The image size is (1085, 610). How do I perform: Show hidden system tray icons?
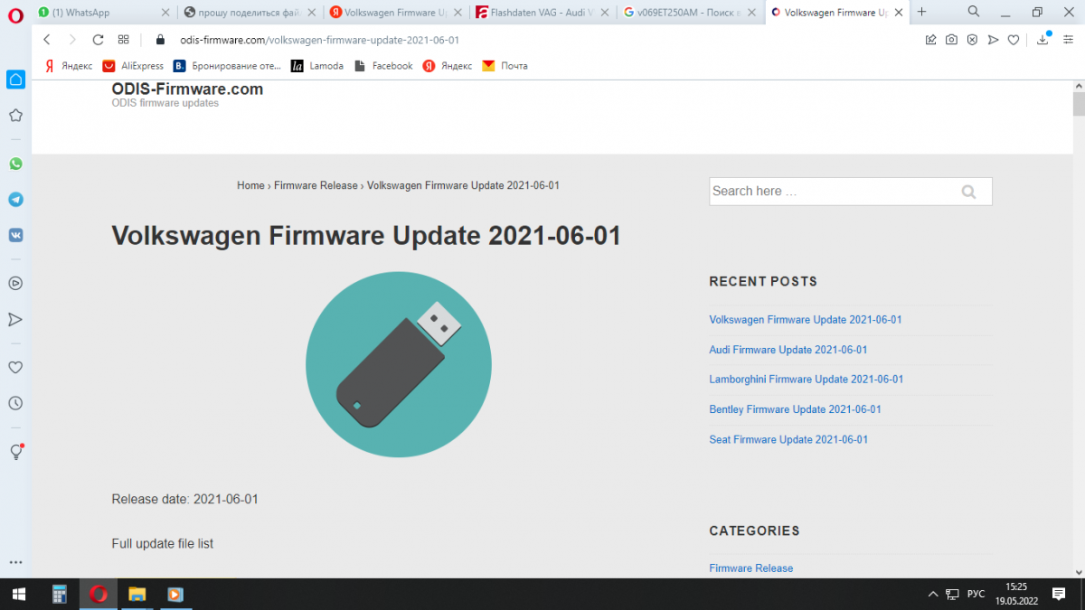tap(933, 594)
